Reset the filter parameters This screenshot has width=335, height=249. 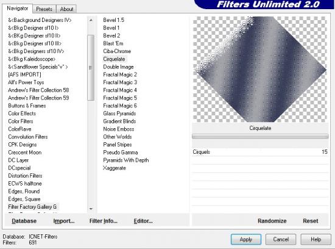pyautogui.click(x=311, y=221)
